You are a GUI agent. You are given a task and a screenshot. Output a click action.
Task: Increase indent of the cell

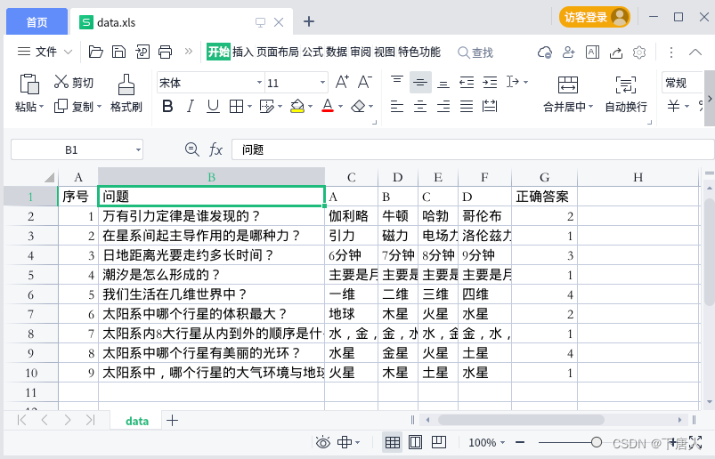click(490, 83)
